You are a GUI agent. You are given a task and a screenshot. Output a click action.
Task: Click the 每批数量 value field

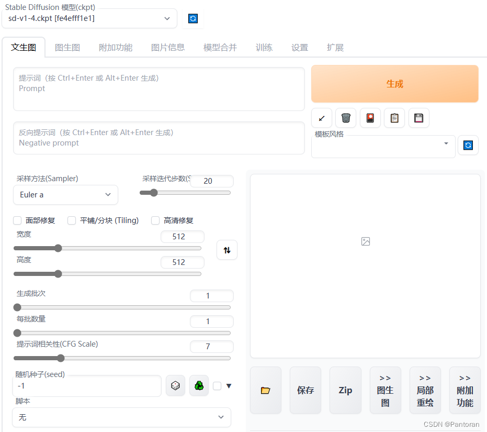click(x=212, y=322)
